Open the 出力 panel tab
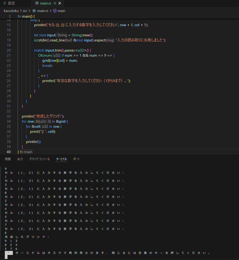The height and width of the screenshot is (260, 239). point(20,159)
